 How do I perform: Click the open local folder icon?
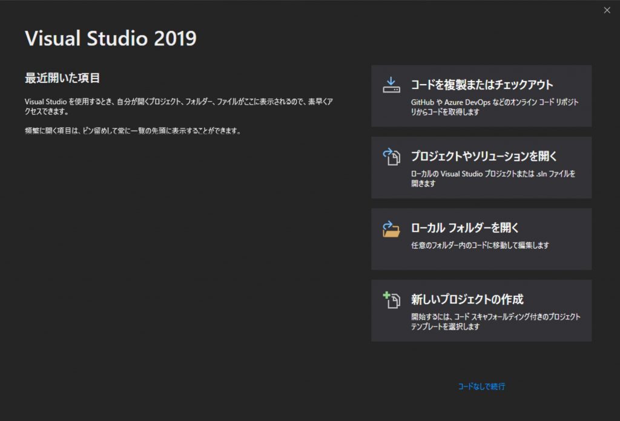point(391,229)
